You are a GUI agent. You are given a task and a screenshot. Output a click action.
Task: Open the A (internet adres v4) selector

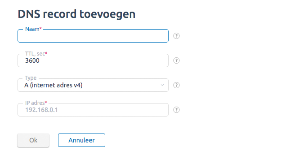(93, 85)
